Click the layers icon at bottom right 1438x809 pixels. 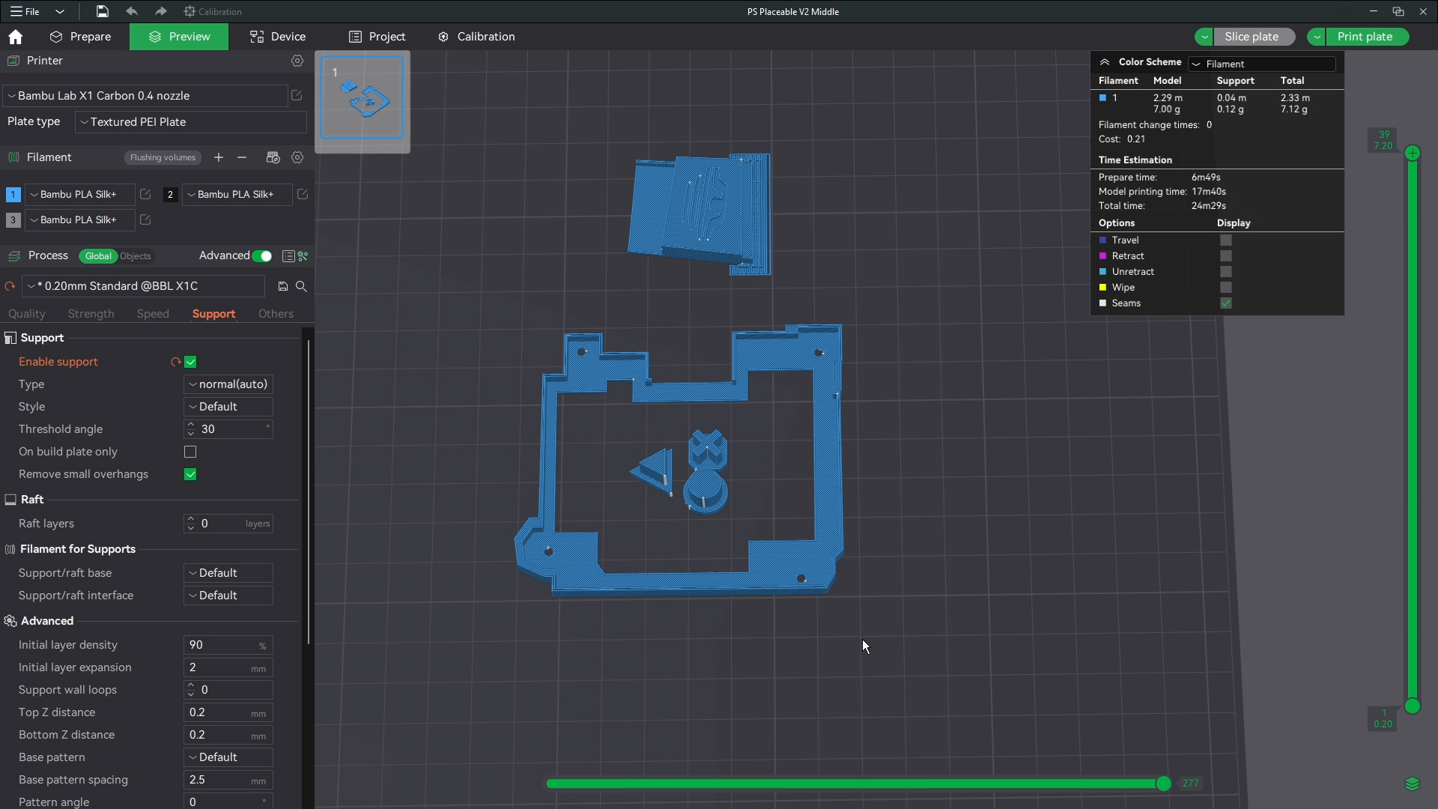point(1412,784)
